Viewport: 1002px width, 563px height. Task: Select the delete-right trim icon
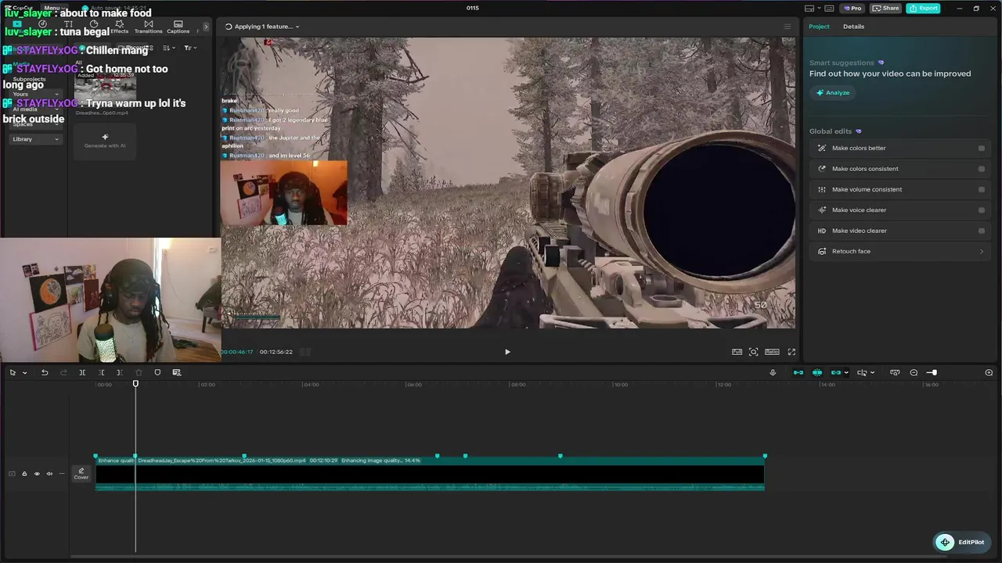[x=119, y=372]
